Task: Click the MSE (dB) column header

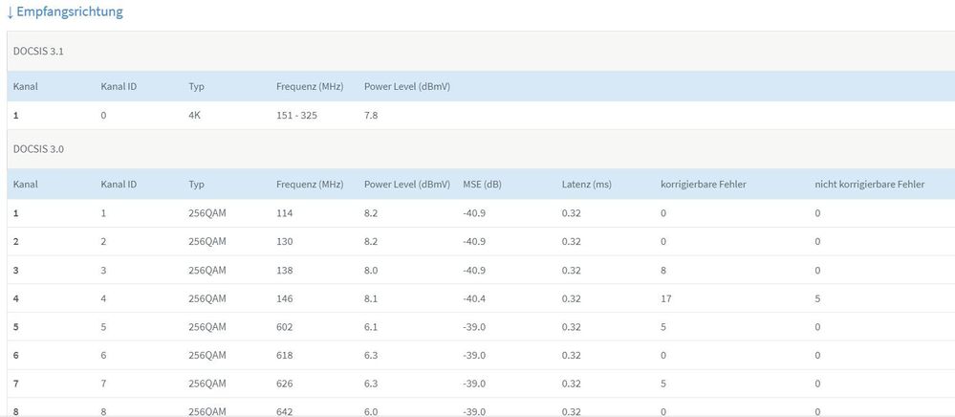Action: [x=481, y=184]
